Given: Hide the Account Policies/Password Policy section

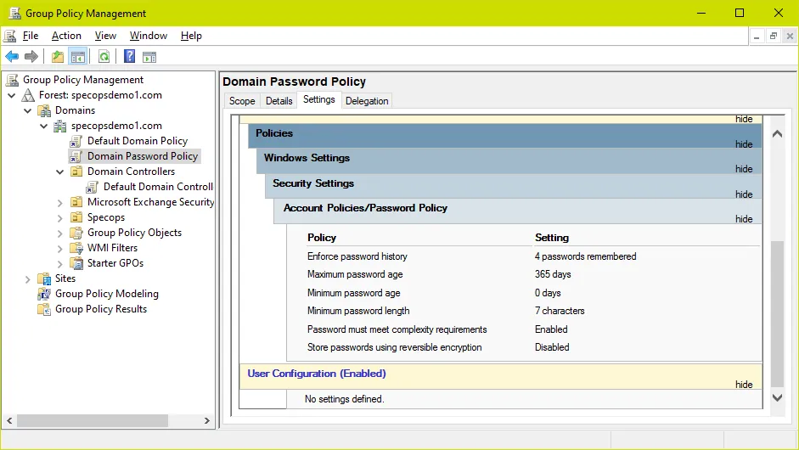Looking at the screenshot, I should (744, 218).
